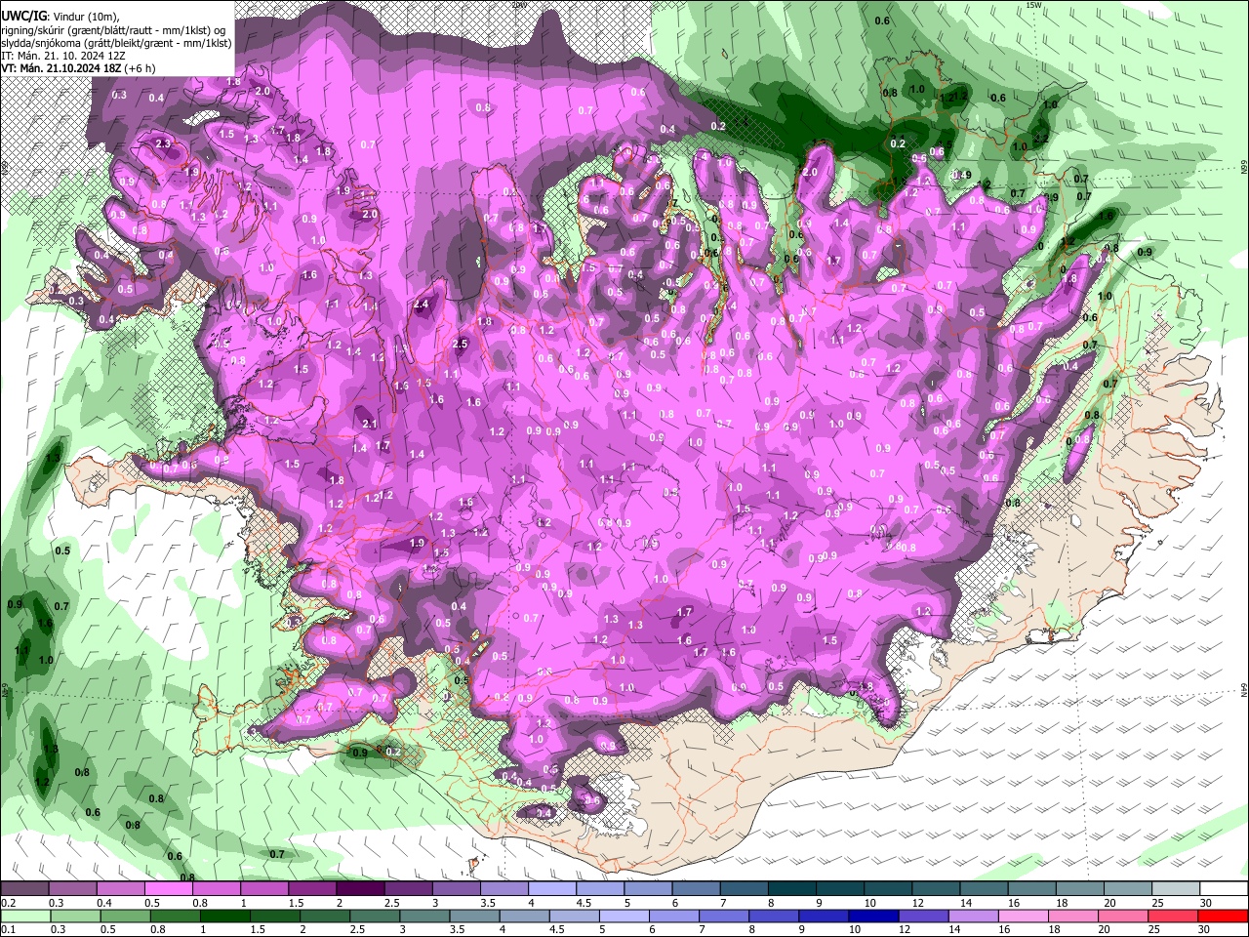
Task: Click the 'slydda/snjókoma' description line
Action: 116,43
